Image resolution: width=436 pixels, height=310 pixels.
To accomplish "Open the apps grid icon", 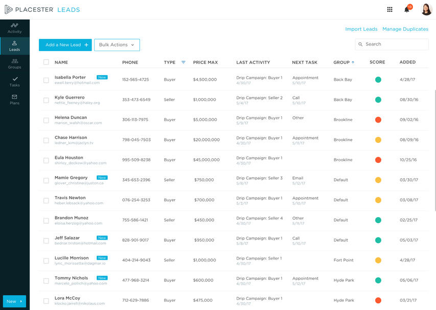I will (x=389, y=9).
